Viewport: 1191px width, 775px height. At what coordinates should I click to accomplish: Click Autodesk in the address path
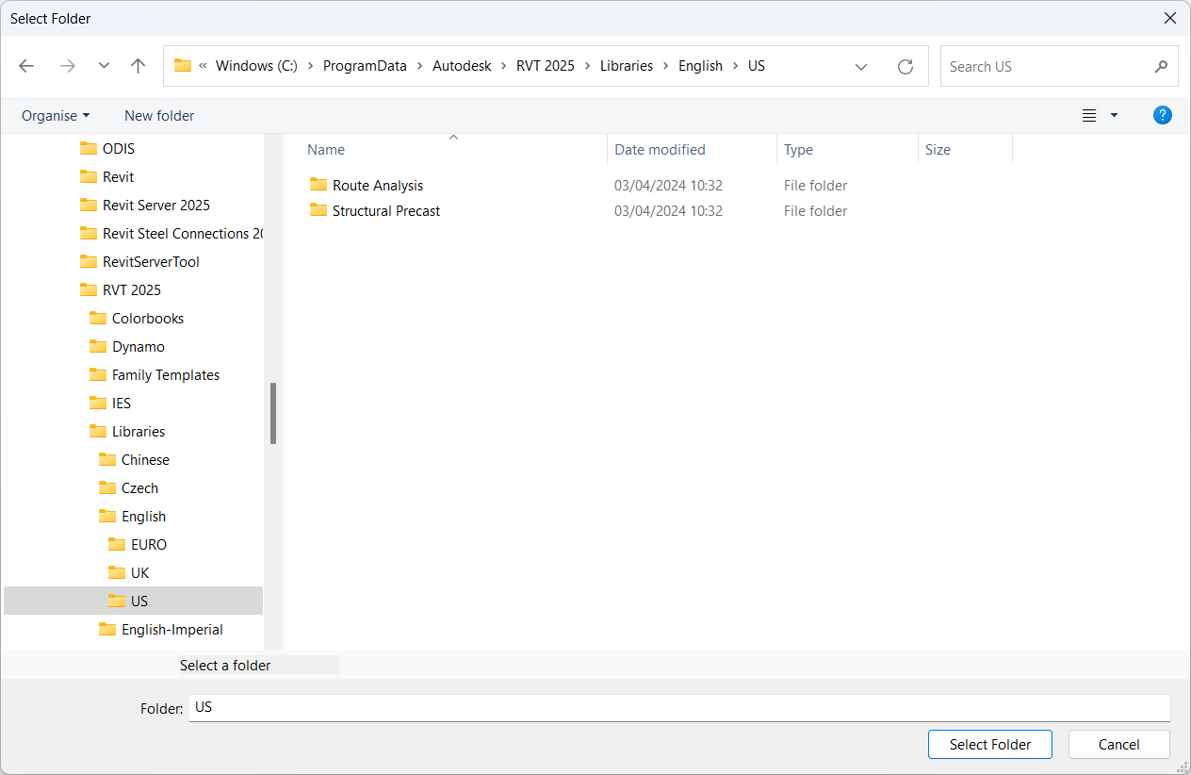coord(462,66)
